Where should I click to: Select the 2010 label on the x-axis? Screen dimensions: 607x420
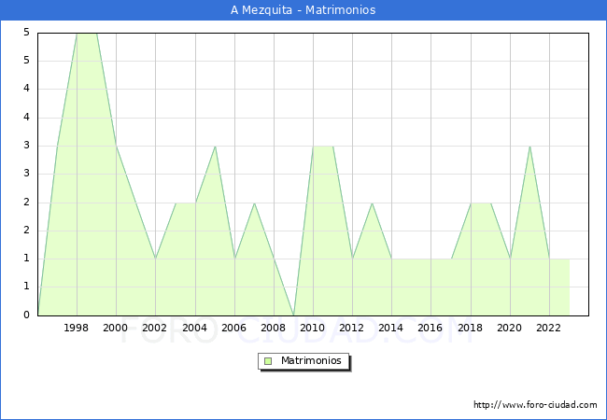pos(313,328)
